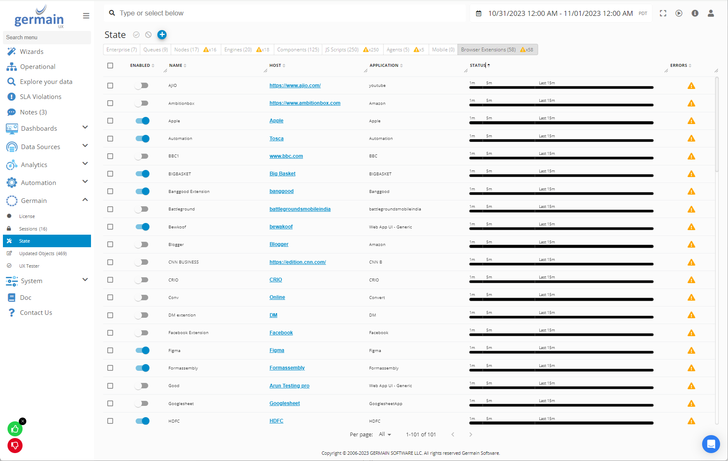Enable the AJIO browser extension toggle
The width and height of the screenshot is (728, 461).
coord(142,86)
